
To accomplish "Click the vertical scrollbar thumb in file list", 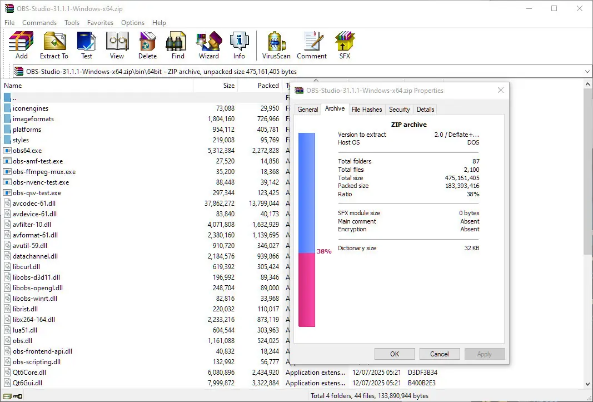I will click(x=587, y=172).
